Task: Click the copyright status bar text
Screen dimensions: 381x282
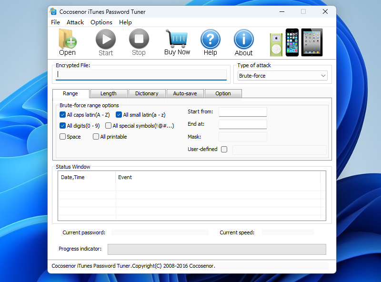Action: 133,266
